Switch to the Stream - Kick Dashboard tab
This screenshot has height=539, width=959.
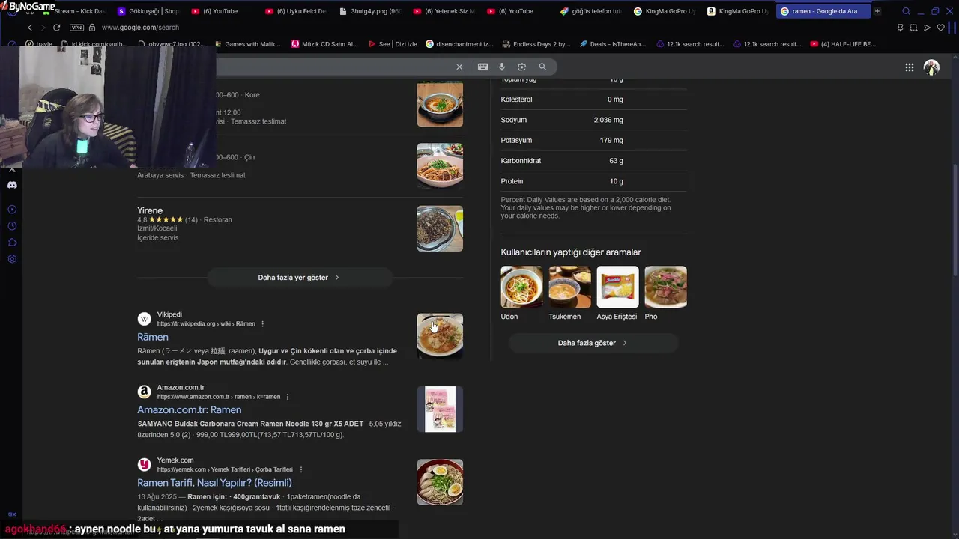pos(75,11)
